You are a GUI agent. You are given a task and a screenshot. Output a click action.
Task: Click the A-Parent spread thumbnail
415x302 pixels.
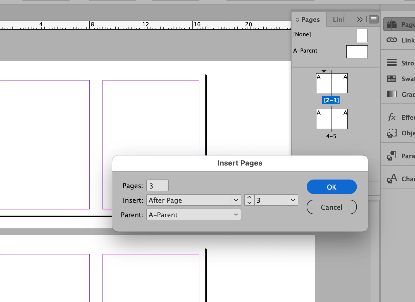tap(357, 52)
